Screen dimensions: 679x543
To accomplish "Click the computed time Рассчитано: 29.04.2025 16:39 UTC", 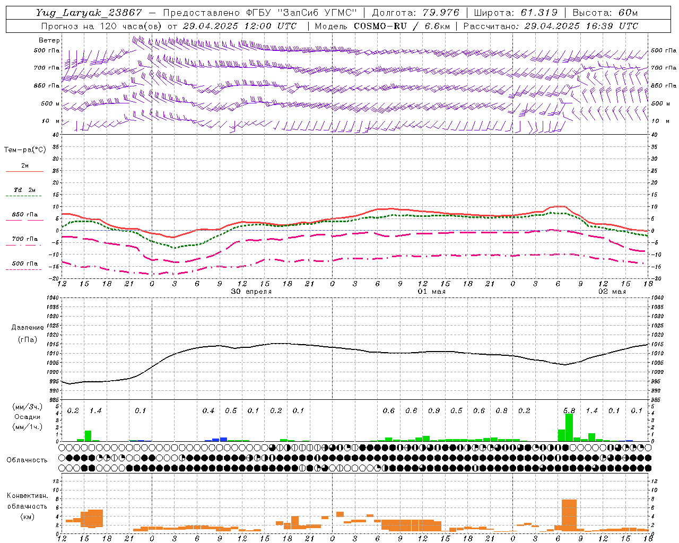I will pos(551,26).
